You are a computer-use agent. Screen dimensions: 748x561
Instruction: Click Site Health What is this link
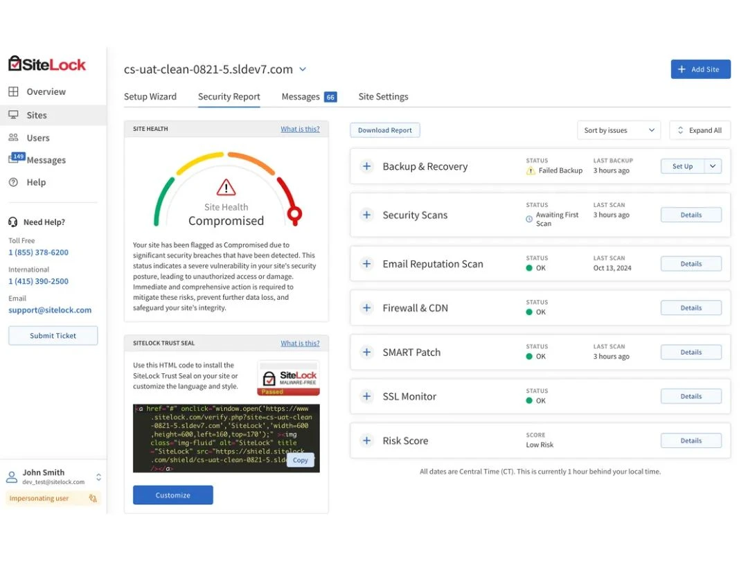(300, 129)
